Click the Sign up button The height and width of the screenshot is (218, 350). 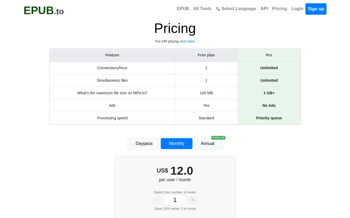coord(316,9)
